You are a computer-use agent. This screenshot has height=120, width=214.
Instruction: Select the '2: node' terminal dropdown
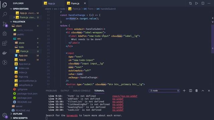pos(164,91)
